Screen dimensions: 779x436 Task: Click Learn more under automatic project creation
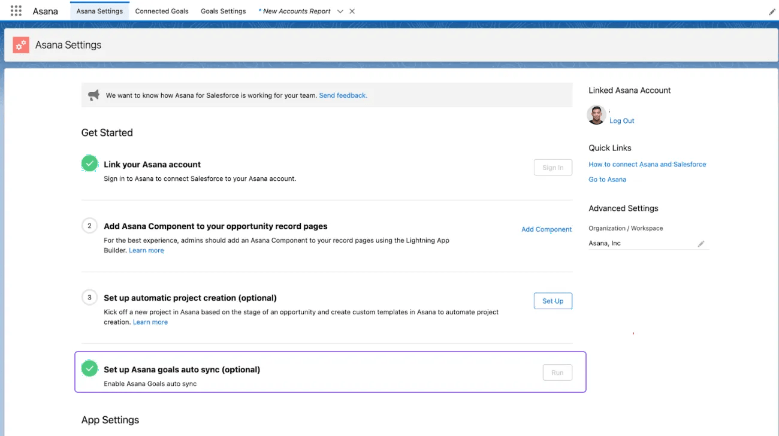(150, 322)
